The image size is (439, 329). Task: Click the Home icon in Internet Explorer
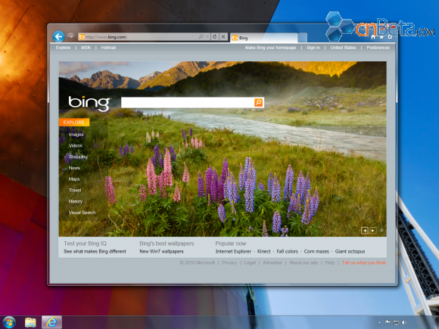click(x=373, y=37)
